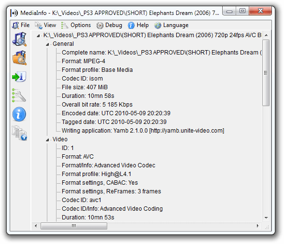Click the website documents sidebar icon
The height and width of the screenshot is (244, 284).
(x=19, y=133)
